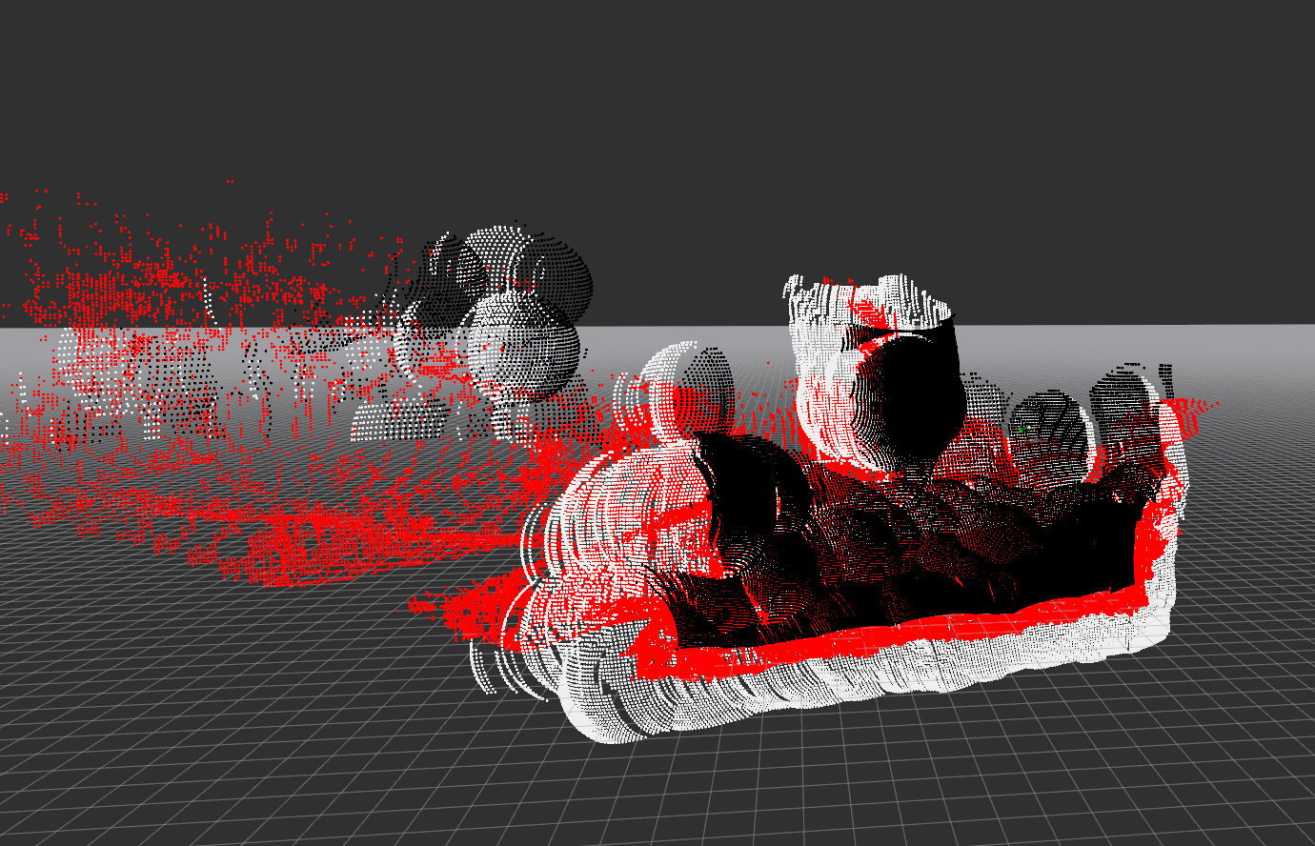Select the red strip along the tray's front edge
The height and width of the screenshot is (846, 1315).
(x=858, y=636)
